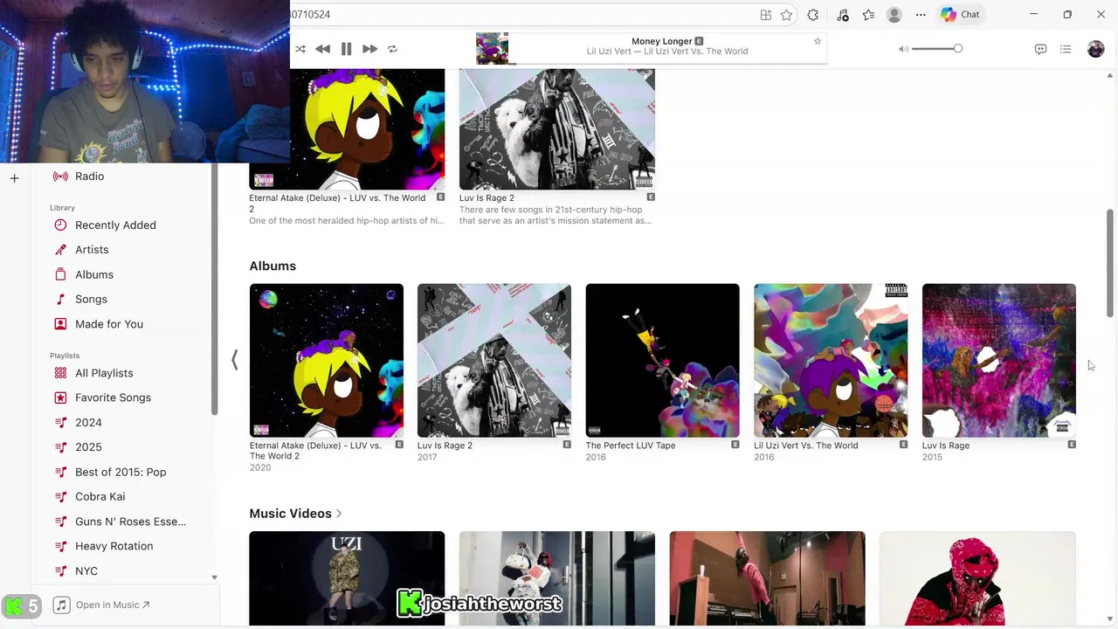
Task: Toggle repeat mode
Action: pyautogui.click(x=392, y=49)
